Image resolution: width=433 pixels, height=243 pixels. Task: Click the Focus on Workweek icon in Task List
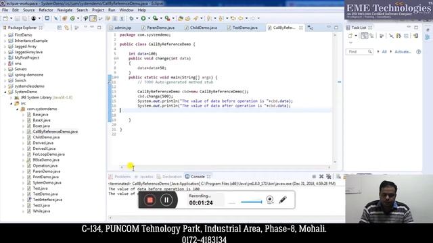[382, 36]
